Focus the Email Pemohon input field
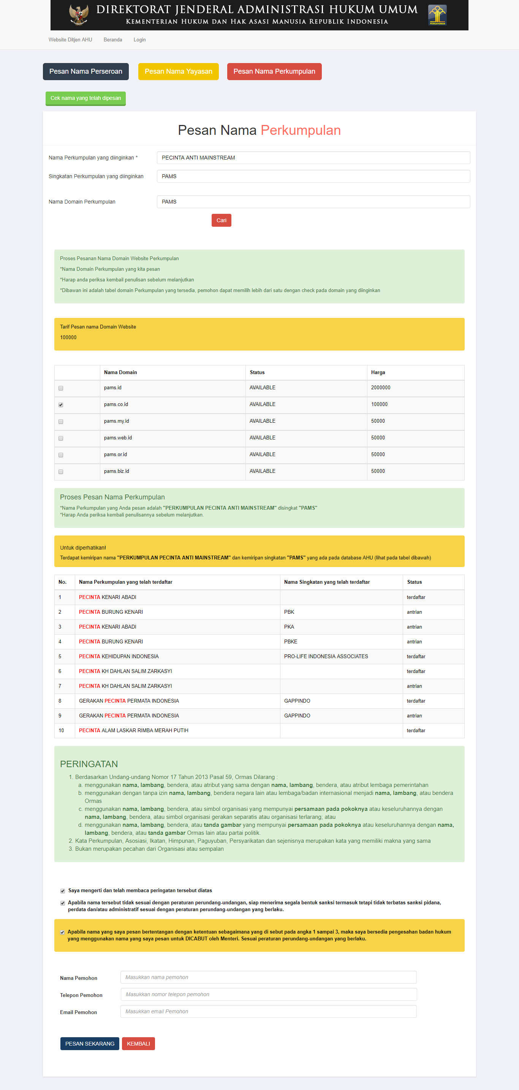Viewport: 519px width, 1090px height. coord(268,1011)
